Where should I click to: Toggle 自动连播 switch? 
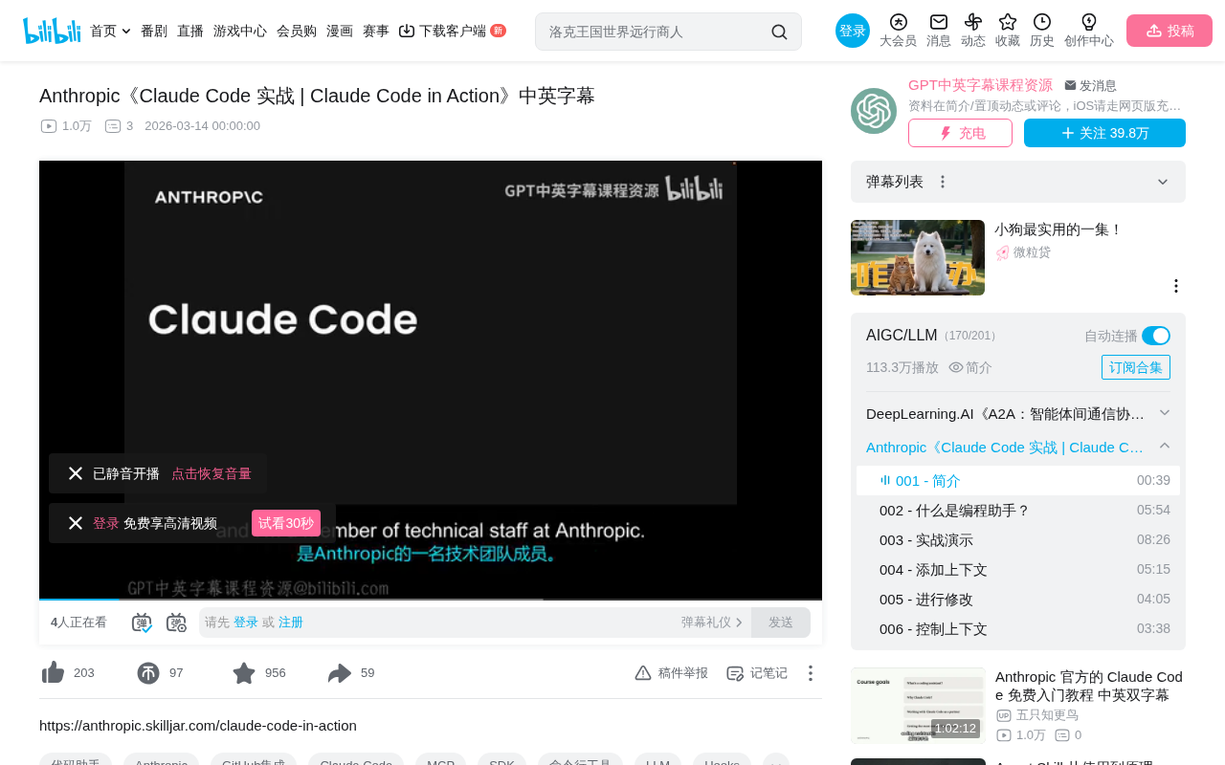click(1156, 336)
